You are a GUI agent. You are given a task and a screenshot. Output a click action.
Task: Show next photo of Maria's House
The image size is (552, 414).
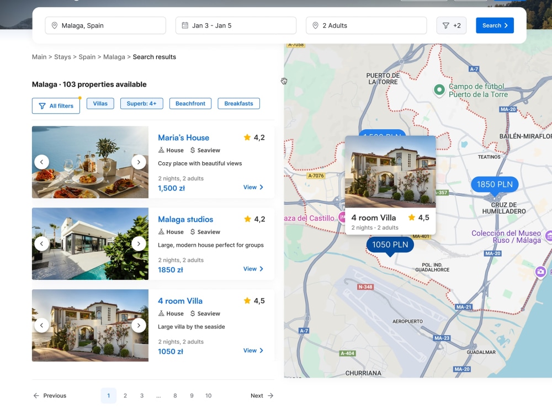[x=139, y=162]
